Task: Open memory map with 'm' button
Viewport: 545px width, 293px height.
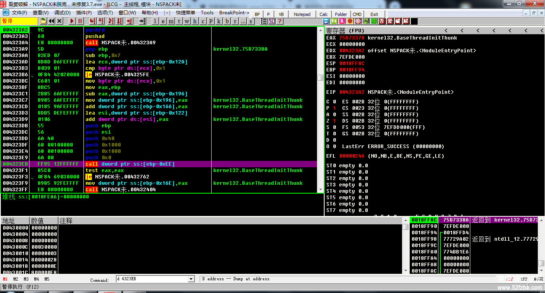Action: [x=171, y=21]
